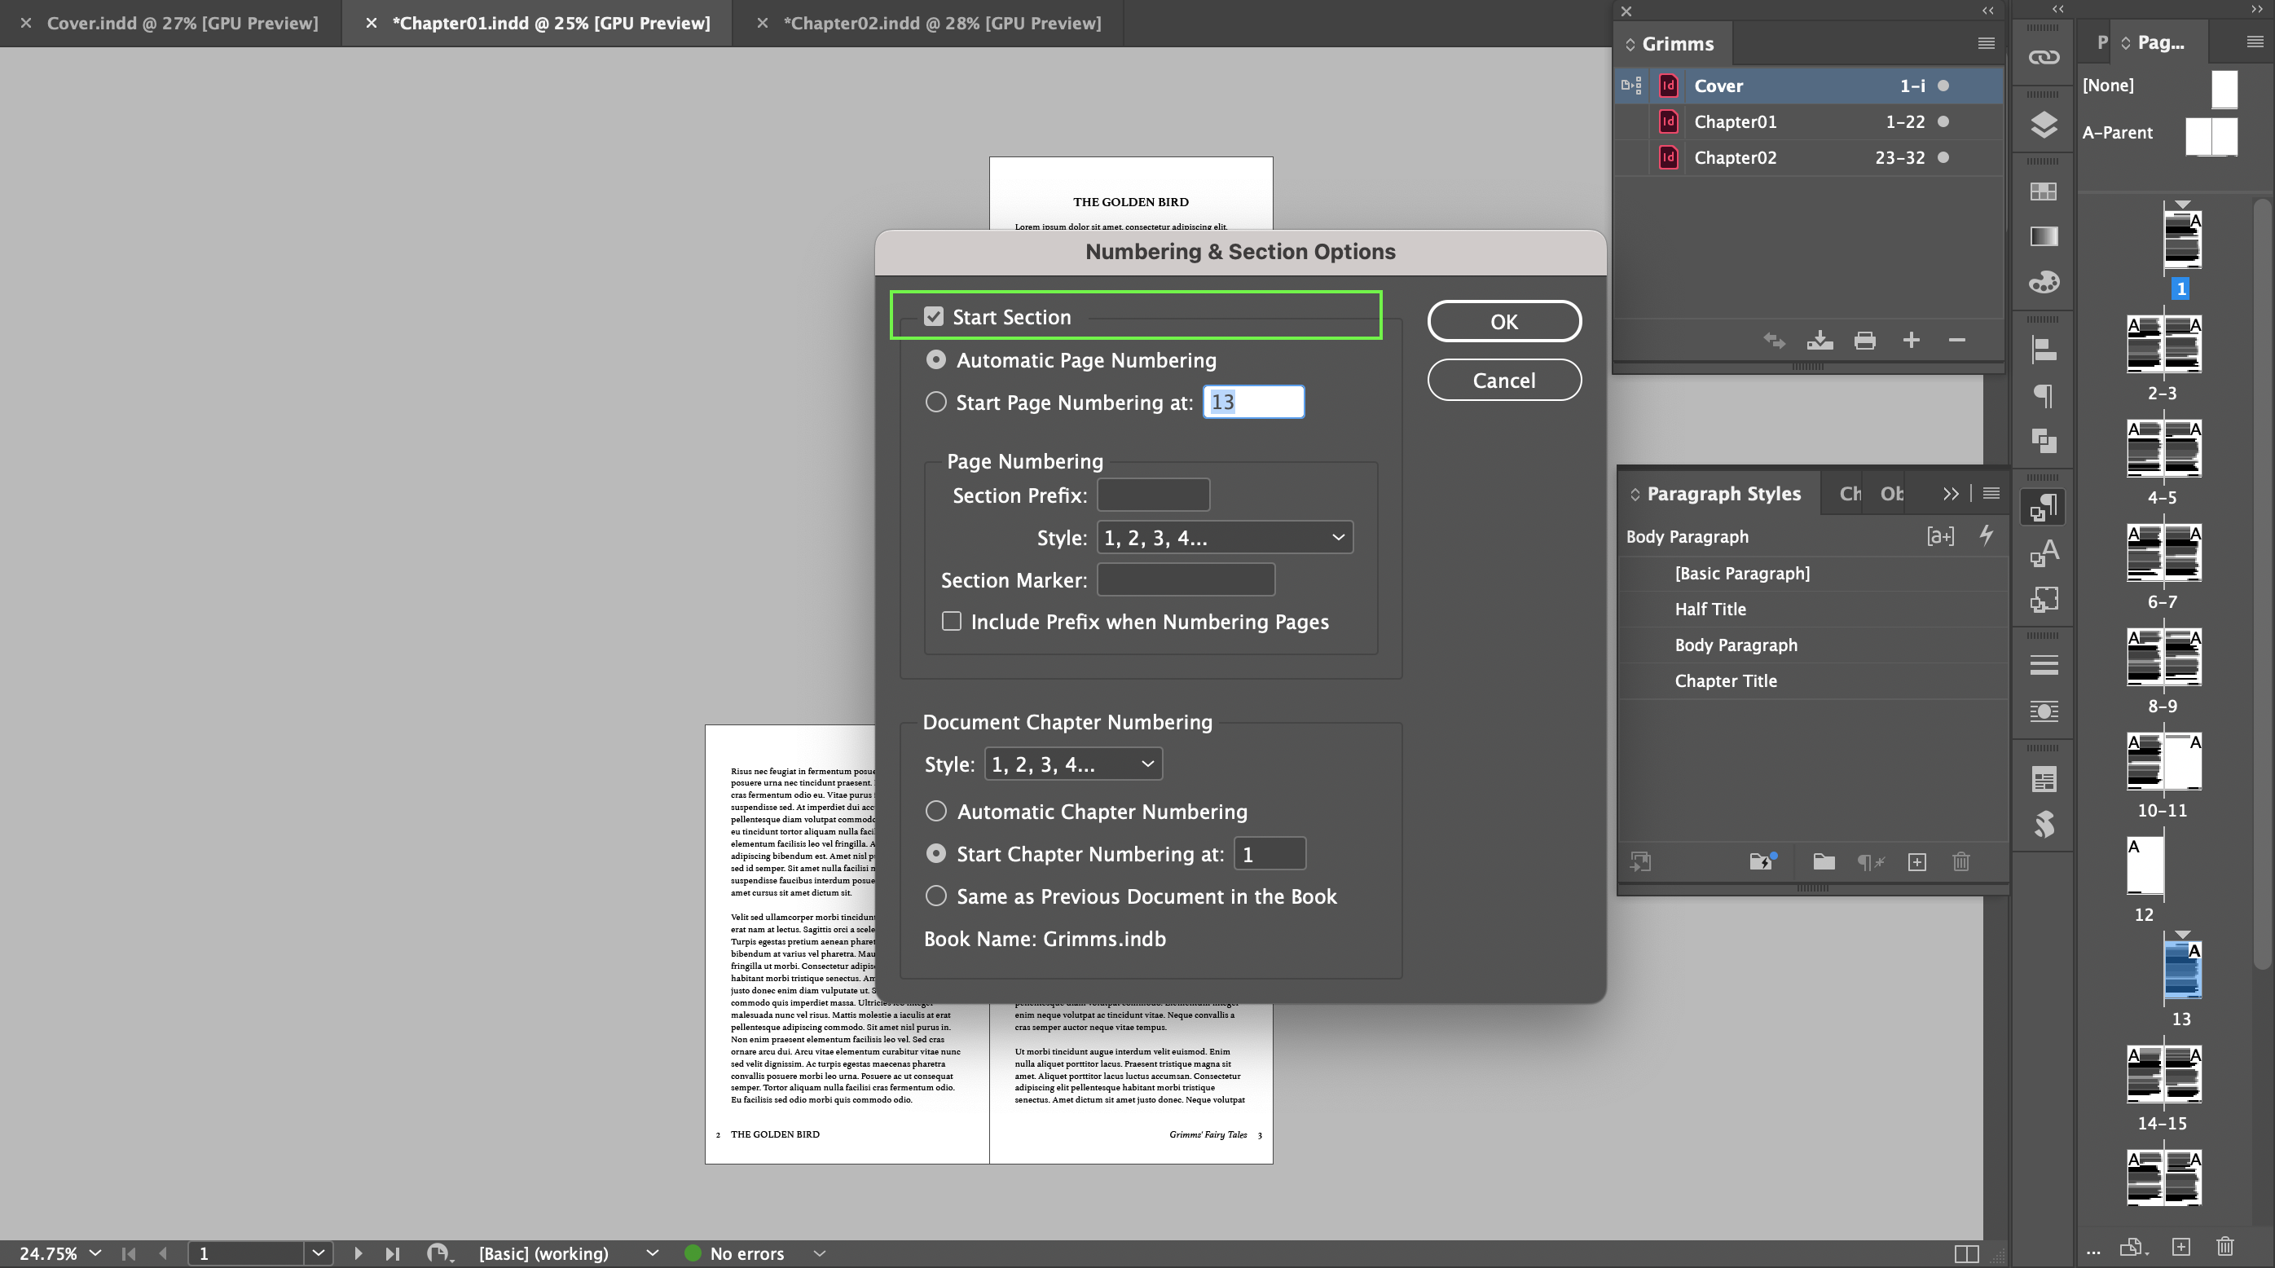Open the Document Chapter Numbering style dropdown

[x=1072, y=763]
